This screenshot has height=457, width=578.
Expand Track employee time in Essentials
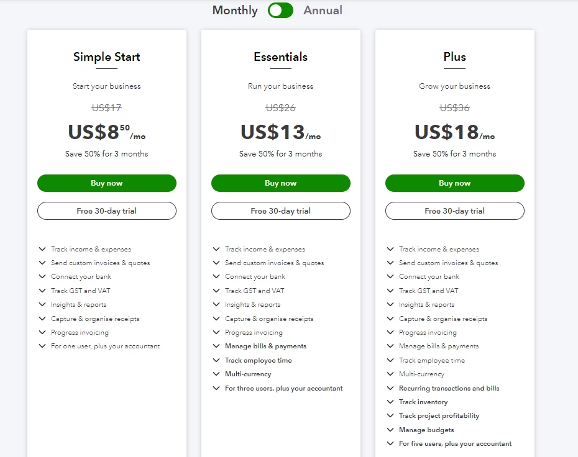pos(252,360)
